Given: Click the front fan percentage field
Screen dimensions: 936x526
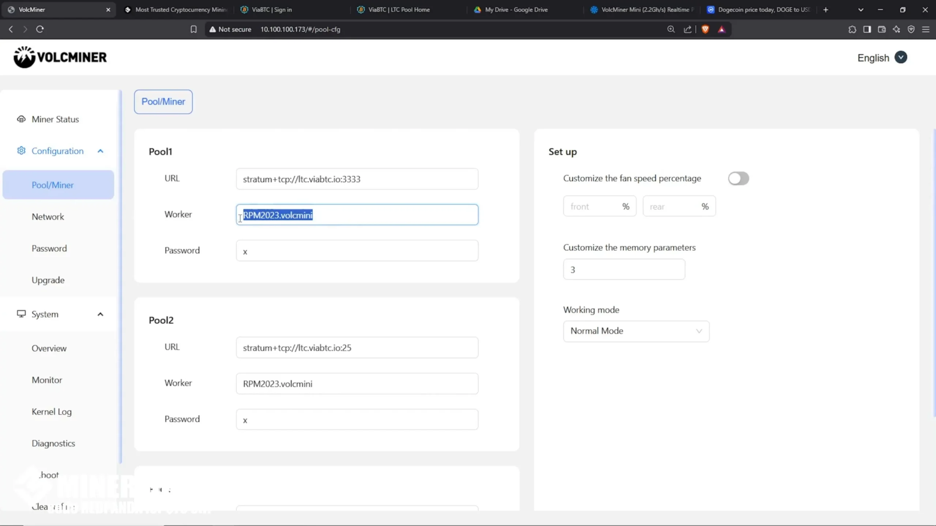Looking at the screenshot, I should point(600,206).
